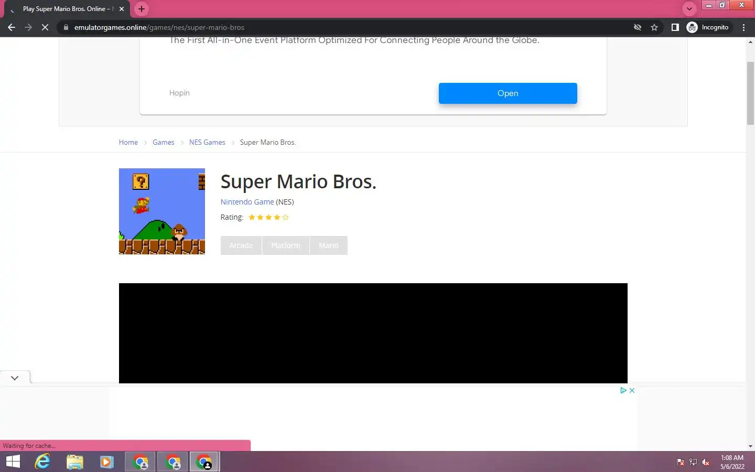Bookmark this page with the star icon
The image size is (755, 472).
(x=654, y=27)
